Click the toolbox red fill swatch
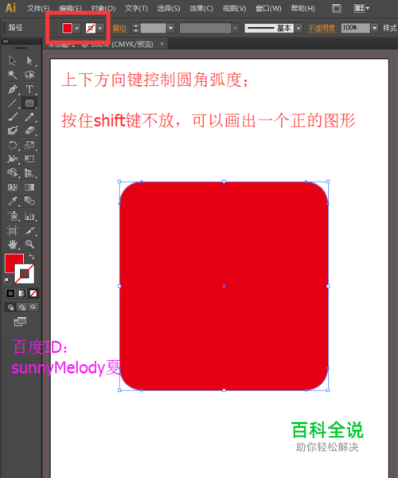Screen dimensions: 398x478 13,261
